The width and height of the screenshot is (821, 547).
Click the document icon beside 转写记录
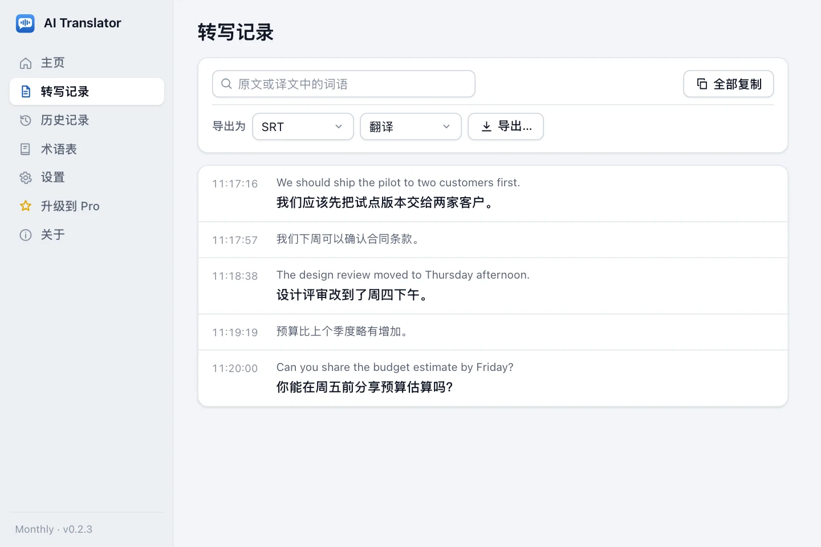(26, 92)
